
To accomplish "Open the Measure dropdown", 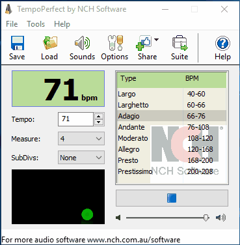I will click(x=81, y=139).
